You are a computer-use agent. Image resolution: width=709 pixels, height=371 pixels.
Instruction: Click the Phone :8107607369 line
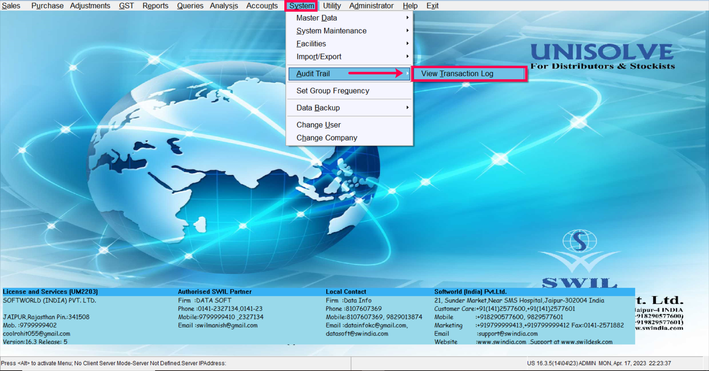pos(353,309)
